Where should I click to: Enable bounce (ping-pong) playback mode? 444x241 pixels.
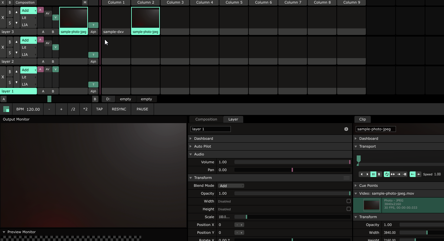tap(393, 174)
